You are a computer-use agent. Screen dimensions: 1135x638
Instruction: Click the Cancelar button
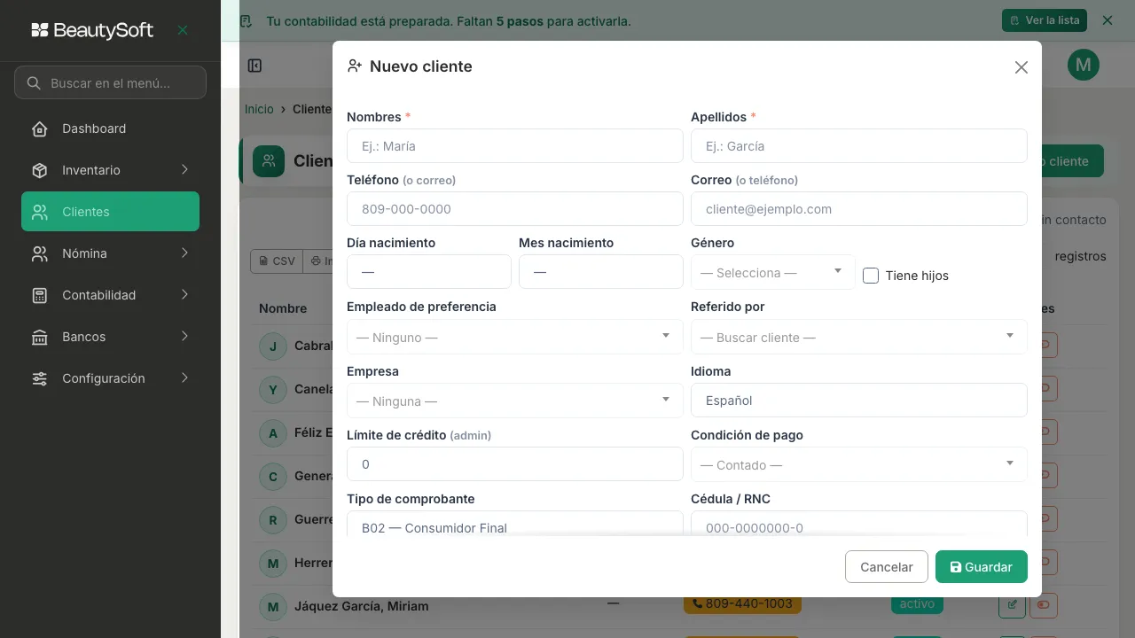[887, 567]
